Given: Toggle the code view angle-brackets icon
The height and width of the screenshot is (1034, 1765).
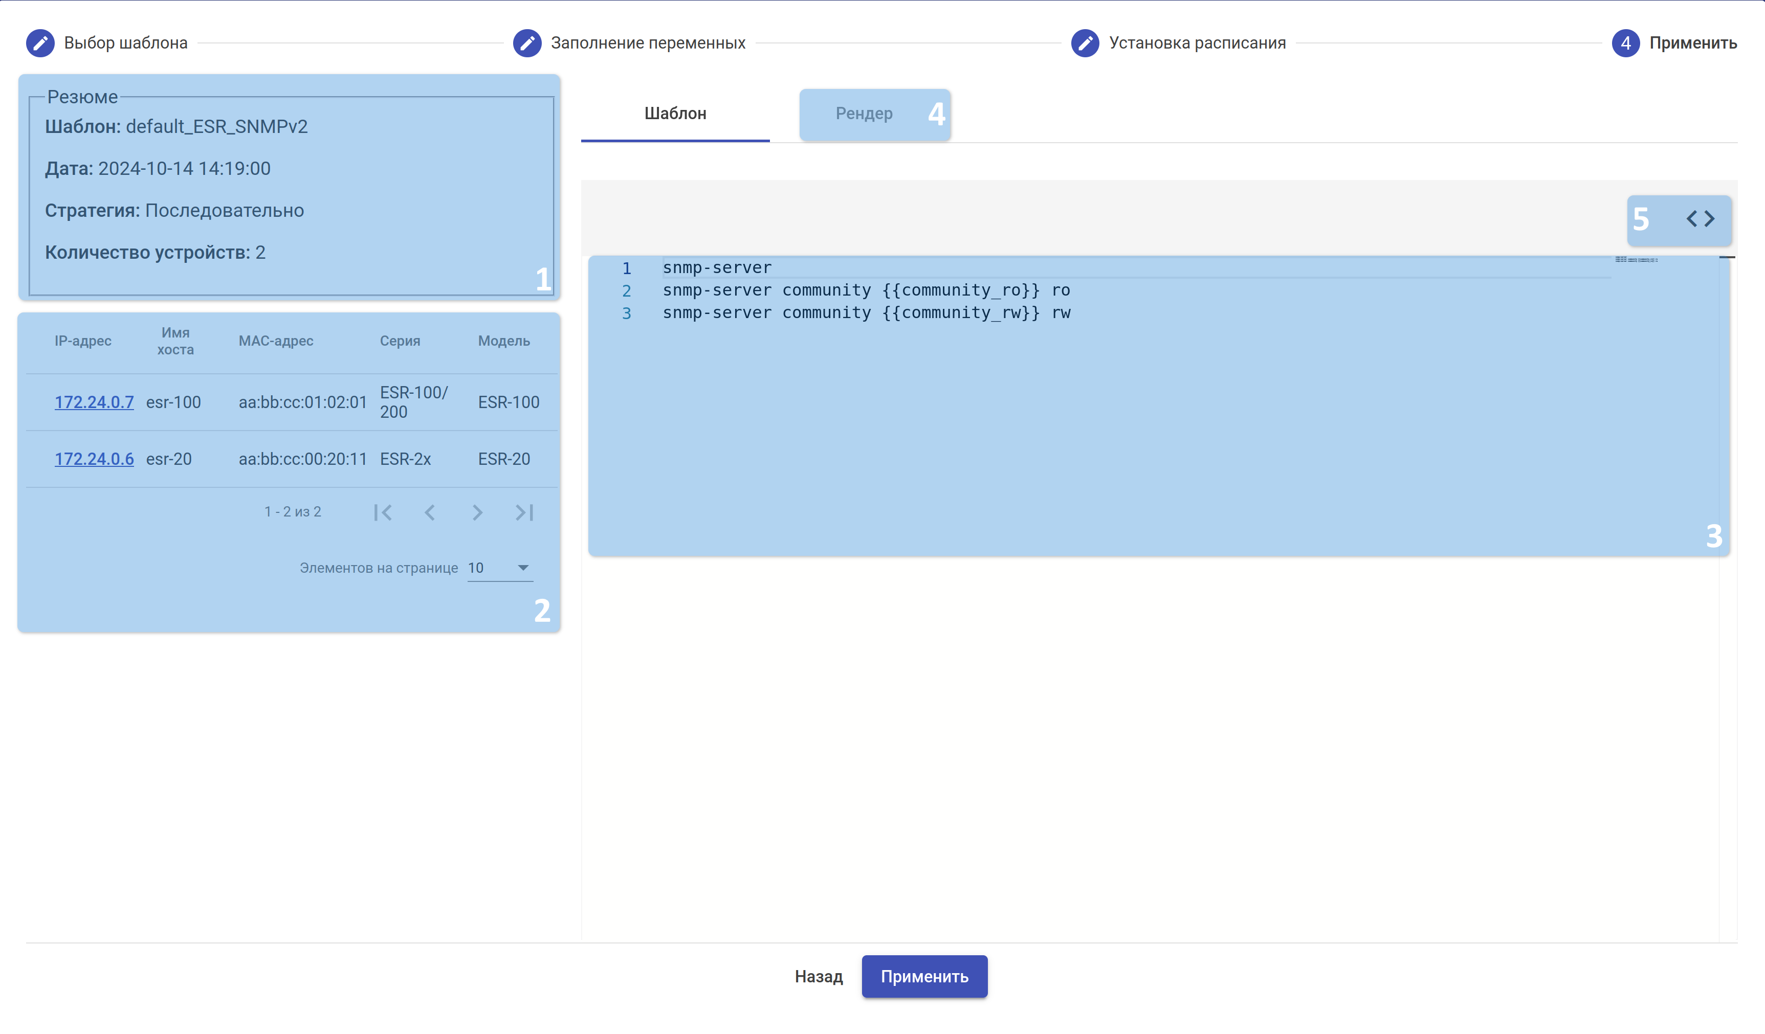Looking at the screenshot, I should [1700, 219].
